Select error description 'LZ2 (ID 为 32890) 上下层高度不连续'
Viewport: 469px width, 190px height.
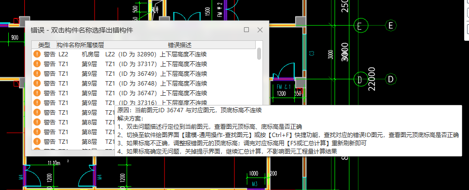click(156, 54)
